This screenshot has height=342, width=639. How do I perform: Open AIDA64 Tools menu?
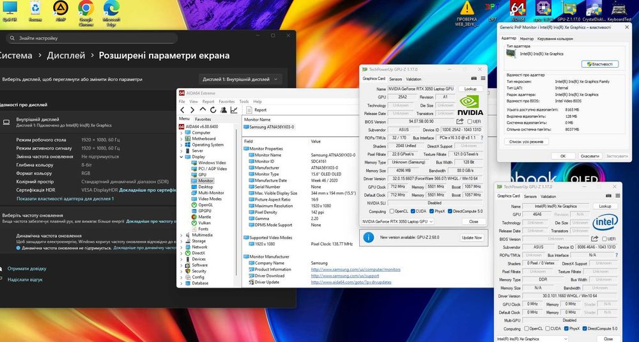pyautogui.click(x=243, y=102)
